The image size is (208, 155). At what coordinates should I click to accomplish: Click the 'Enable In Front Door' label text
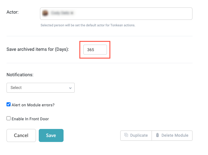(30, 119)
